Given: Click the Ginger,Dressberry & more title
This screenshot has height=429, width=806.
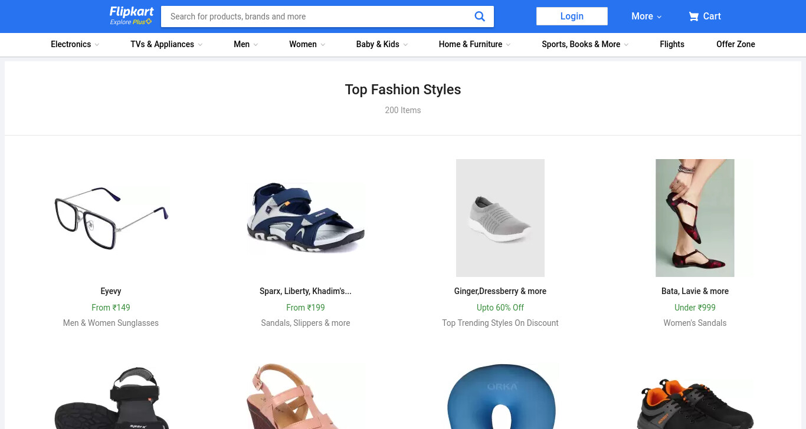Looking at the screenshot, I should click(x=500, y=291).
